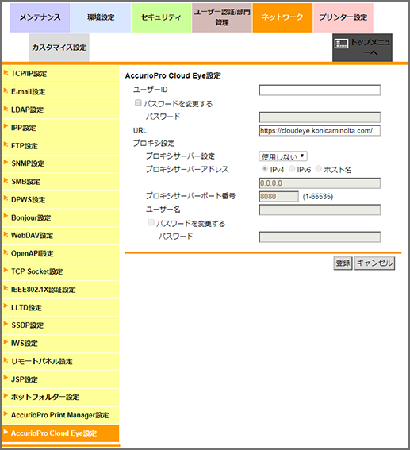Select the IPv6 proxy address radio button
410x450 pixels.
(x=292, y=169)
